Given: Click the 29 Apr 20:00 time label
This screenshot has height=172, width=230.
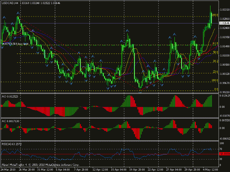Looking at the screenshot, I should tap(192, 170).
